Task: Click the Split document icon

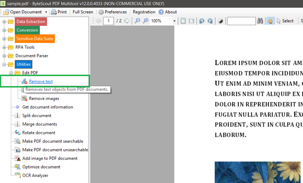Action: tap(17, 115)
